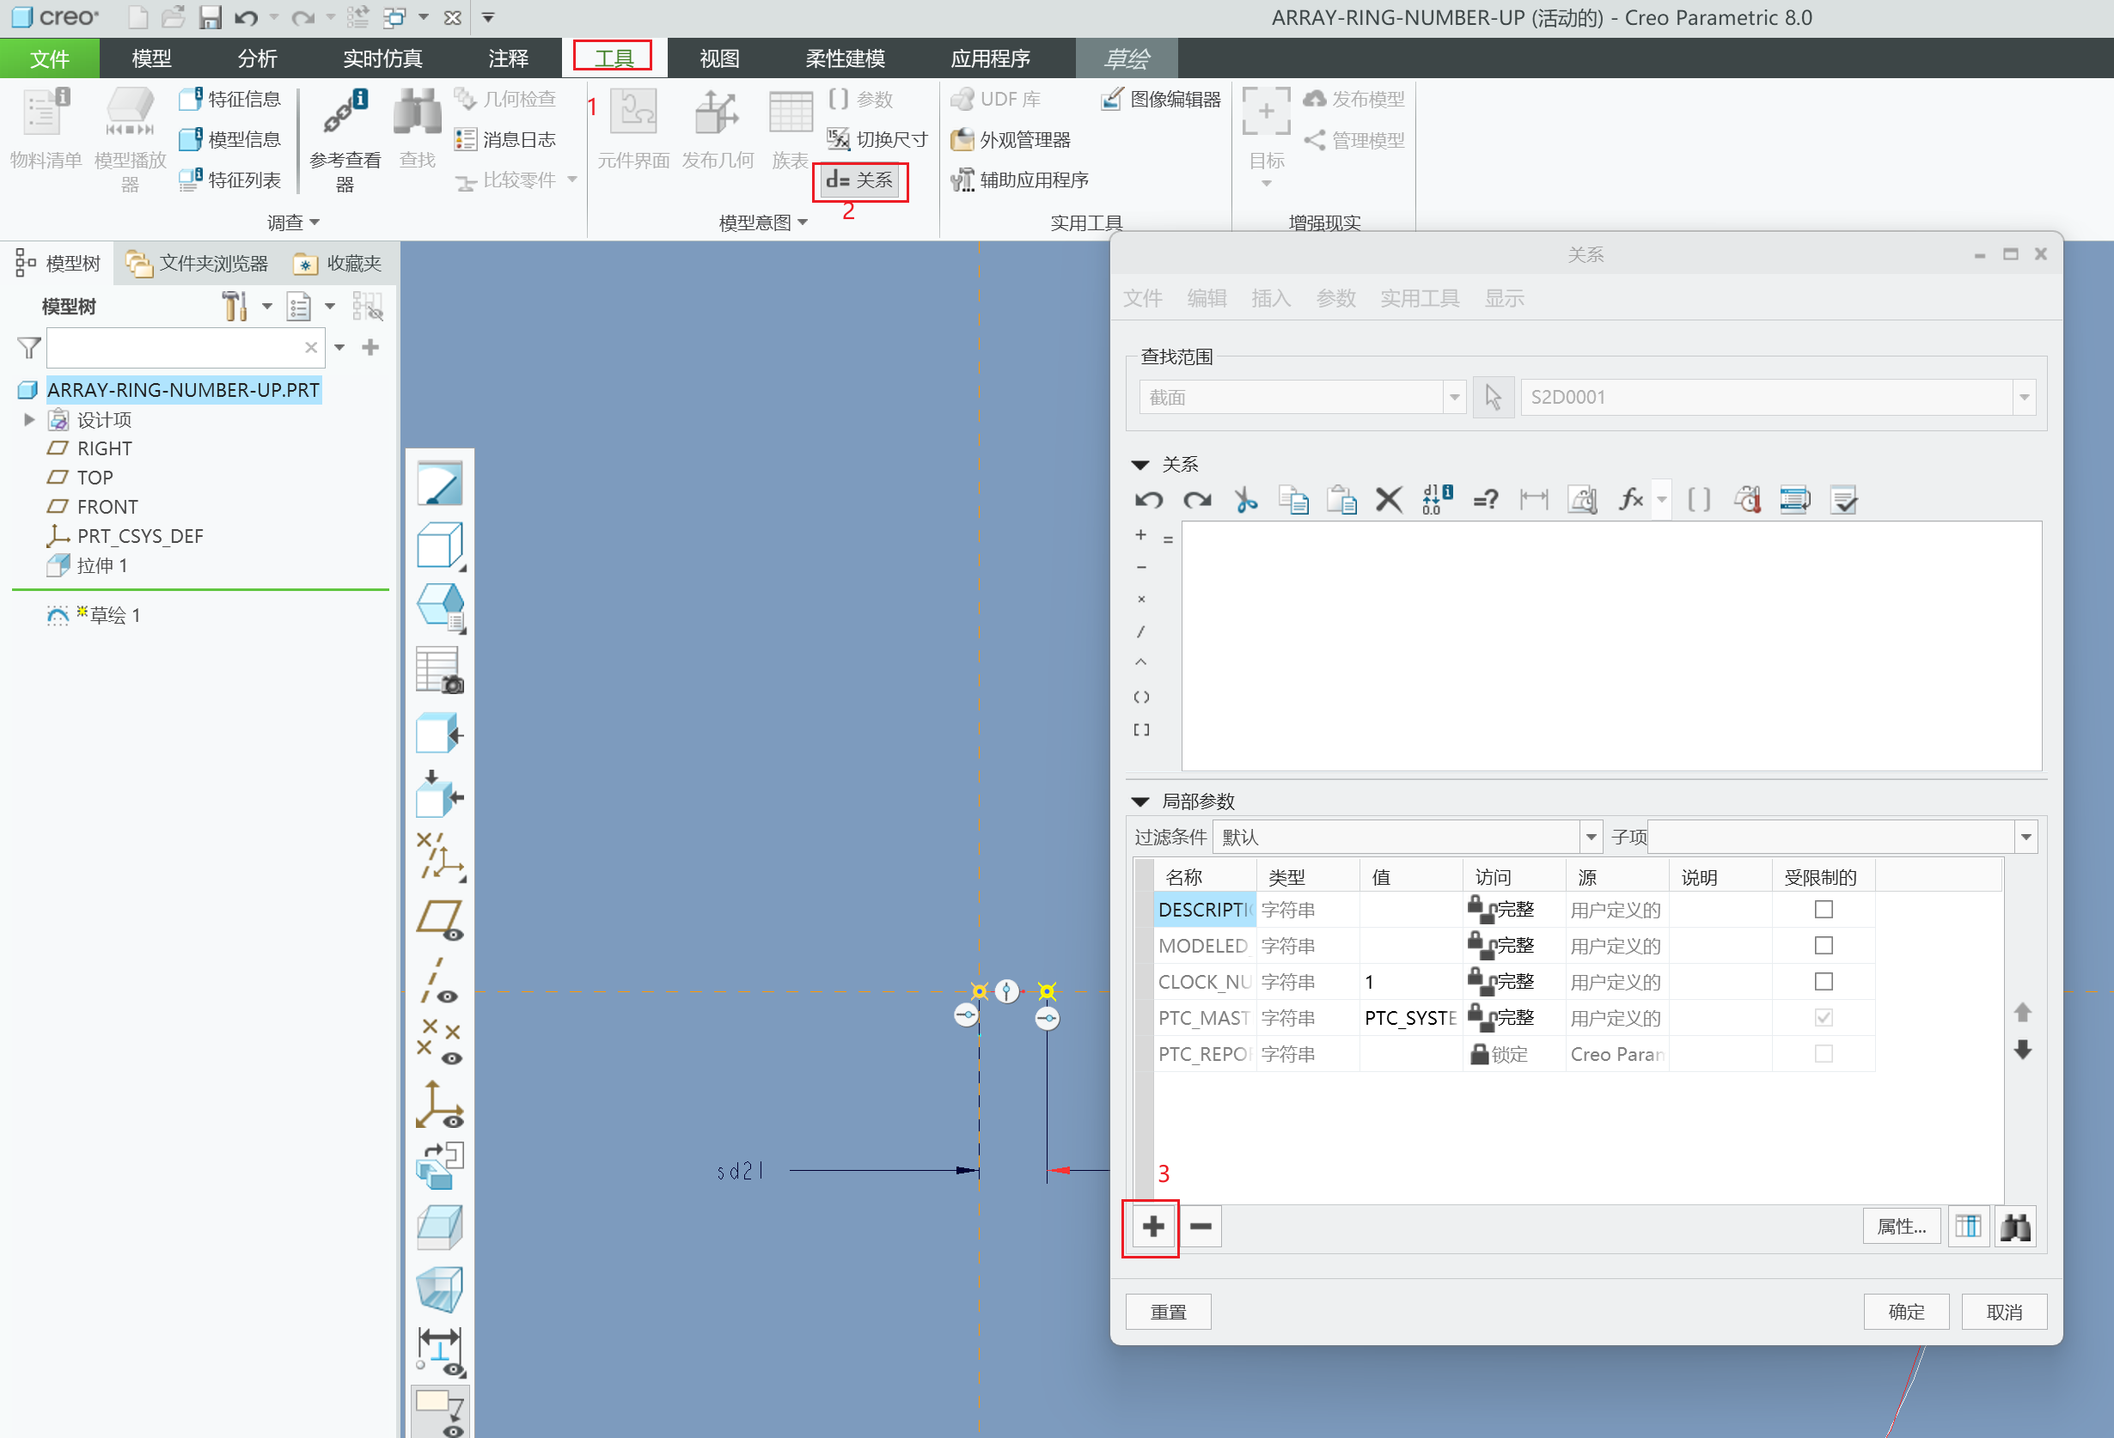Select the 工具 ribbon tab
The image size is (2114, 1438).
point(612,58)
